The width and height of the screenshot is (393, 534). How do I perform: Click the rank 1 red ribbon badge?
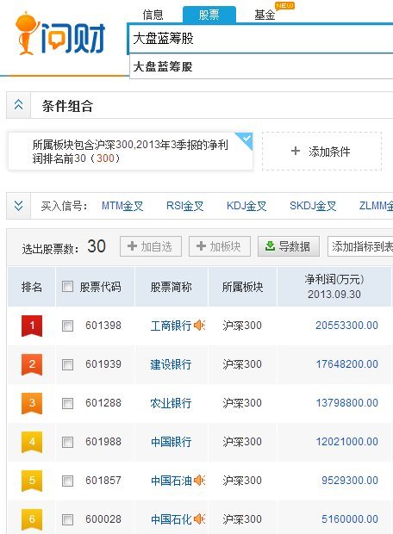click(32, 326)
